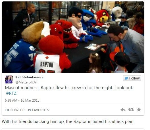Follow Kat Stefankiewicz via the Follow button
The width and height of the screenshot is (150, 130).
tap(132, 78)
